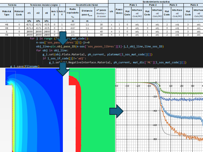Click the Material Code column header
The image size is (203, 152).
tap(19, 13)
